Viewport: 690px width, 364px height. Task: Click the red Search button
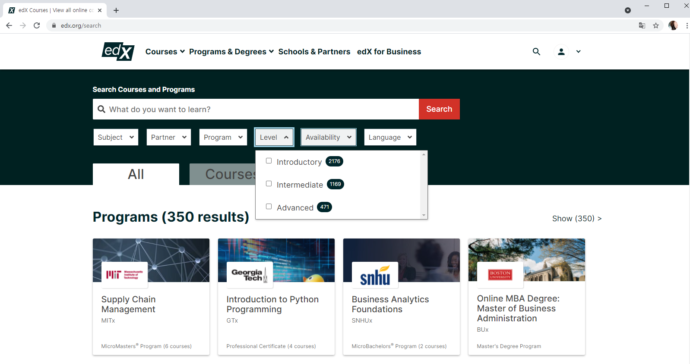[x=439, y=109]
